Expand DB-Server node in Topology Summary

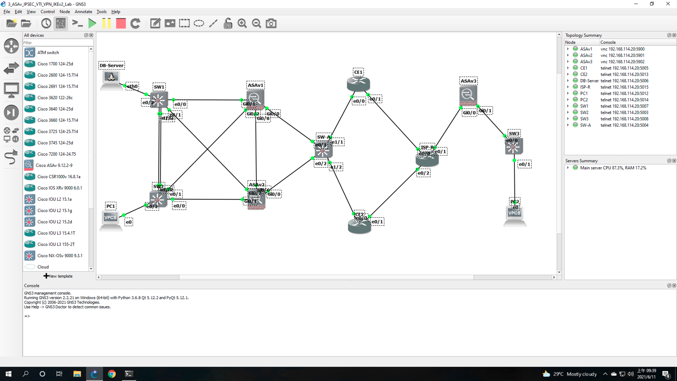[x=568, y=81]
